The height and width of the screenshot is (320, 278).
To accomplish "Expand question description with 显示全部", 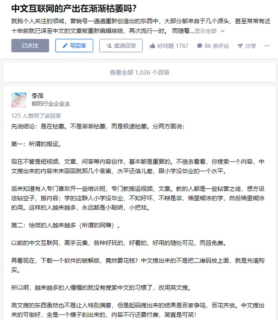I will [206, 31].
